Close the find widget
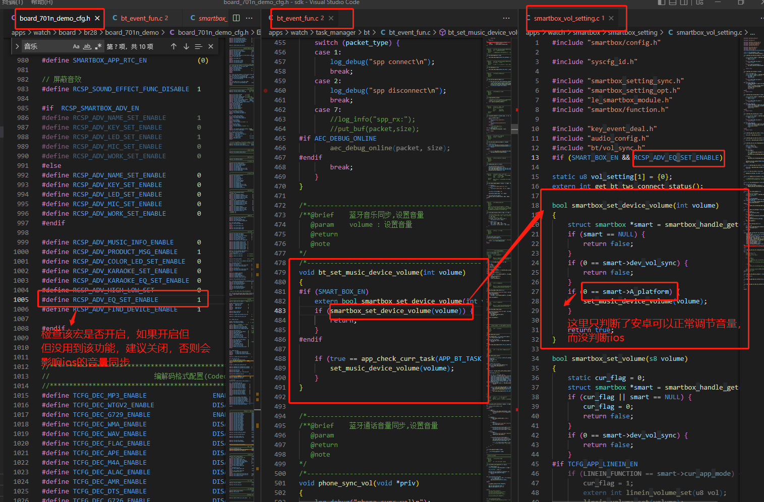764x502 pixels. (x=211, y=46)
